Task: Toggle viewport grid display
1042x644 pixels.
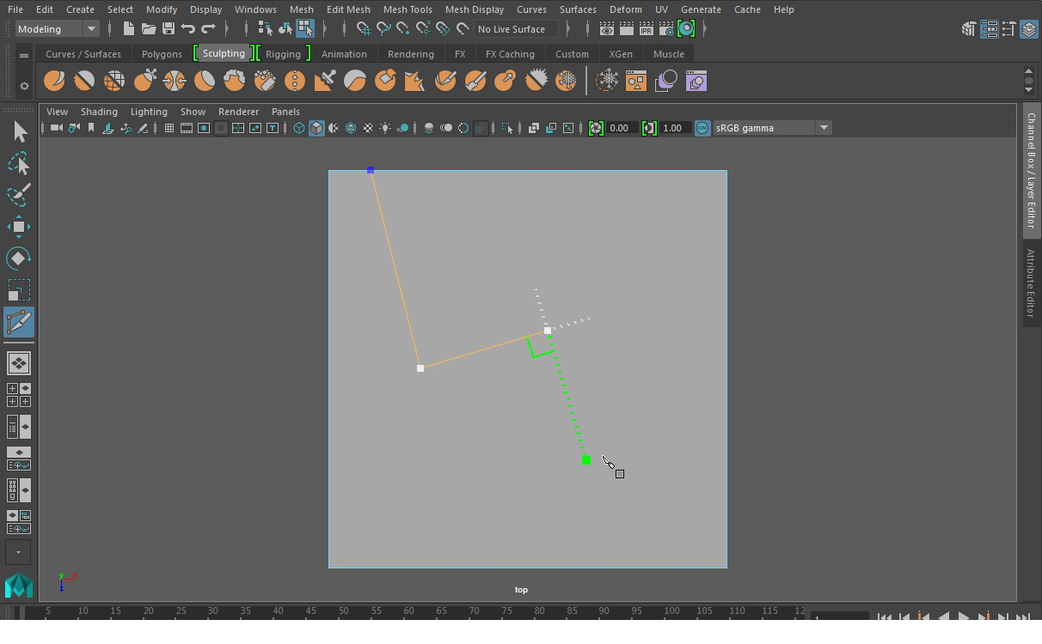Action: click(x=169, y=128)
